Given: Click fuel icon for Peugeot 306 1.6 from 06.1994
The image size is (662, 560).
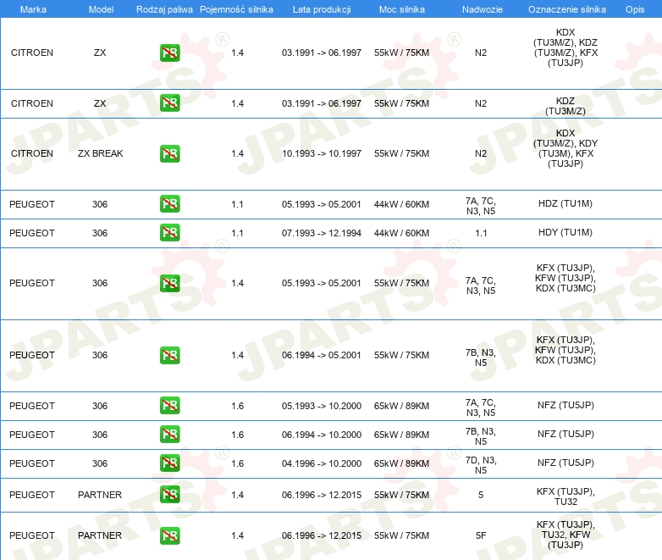Looking at the screenshot, I should pyautogui.click(x=169, y=435).
